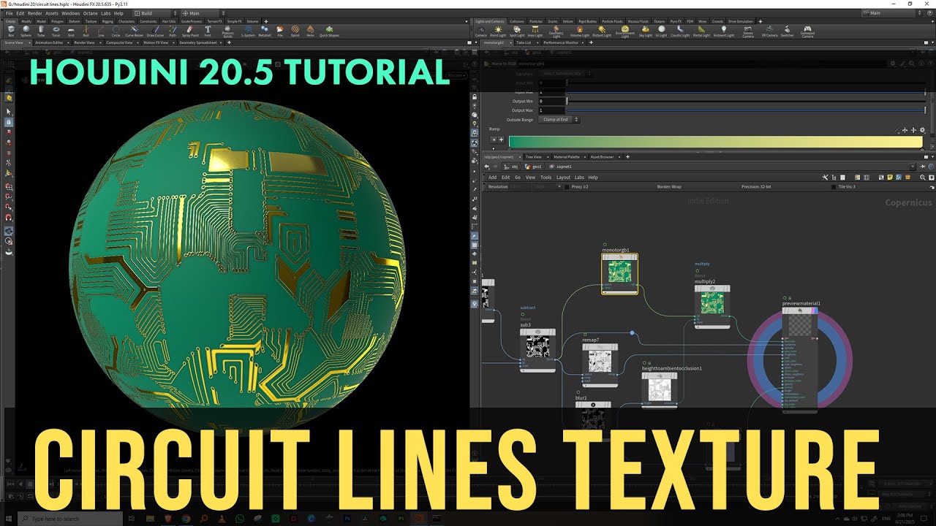Open the File menu

[x=10, y=13]
